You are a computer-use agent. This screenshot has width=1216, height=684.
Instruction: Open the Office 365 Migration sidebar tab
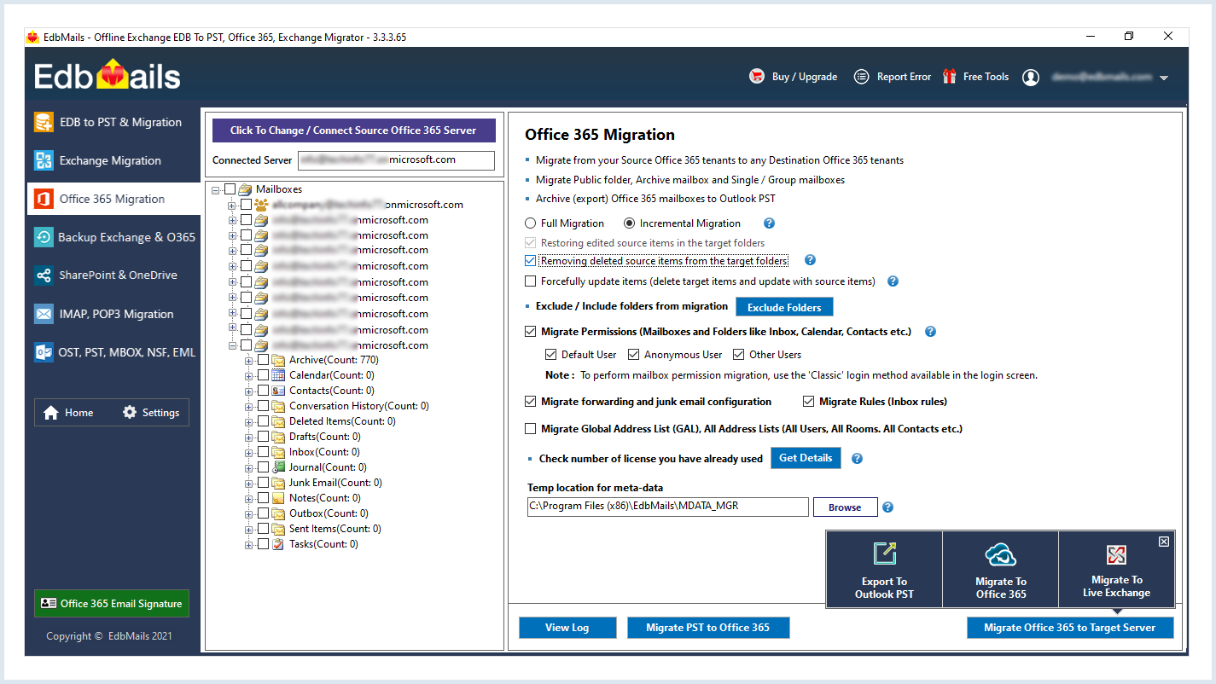point(114,199)
